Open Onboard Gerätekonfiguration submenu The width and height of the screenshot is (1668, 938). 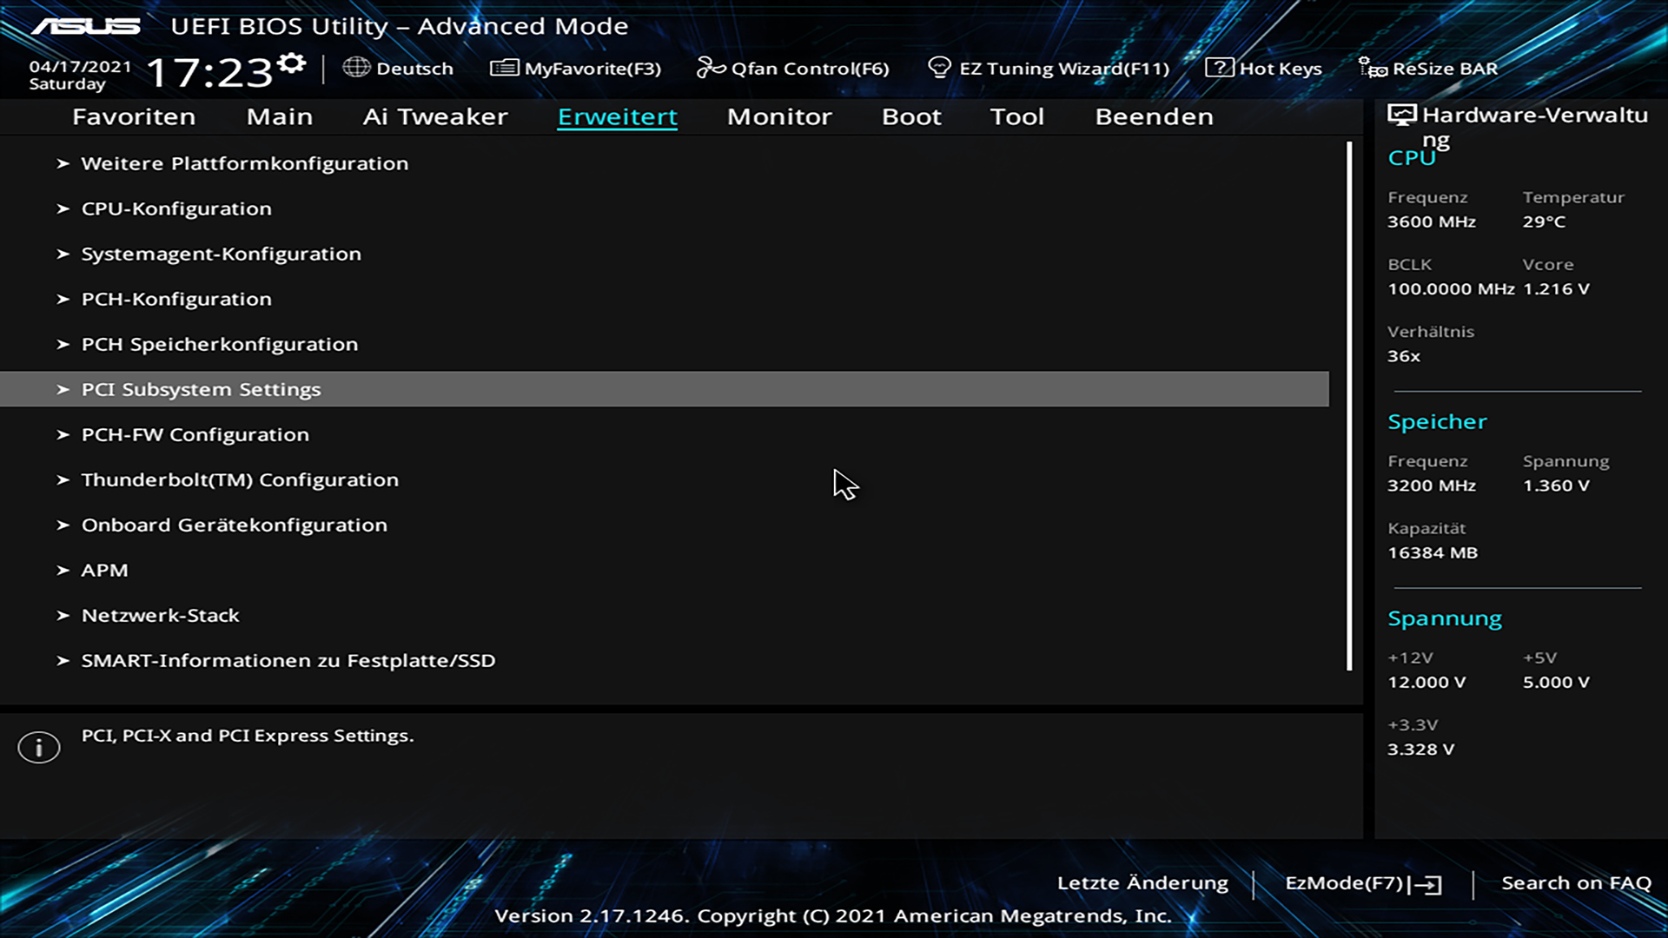tap(235, 525)
